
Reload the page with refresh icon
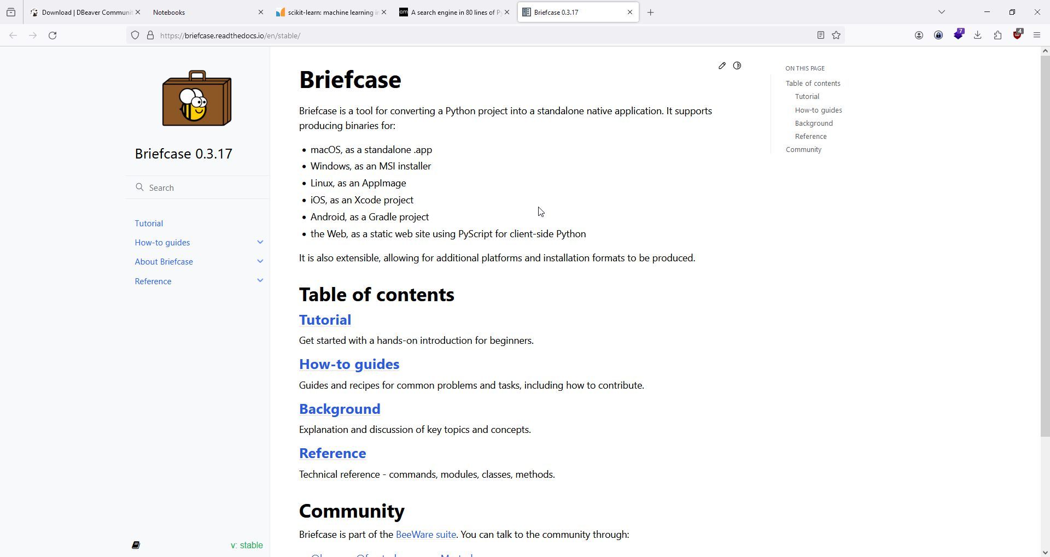pyautogui.click(x=52, y=36)
